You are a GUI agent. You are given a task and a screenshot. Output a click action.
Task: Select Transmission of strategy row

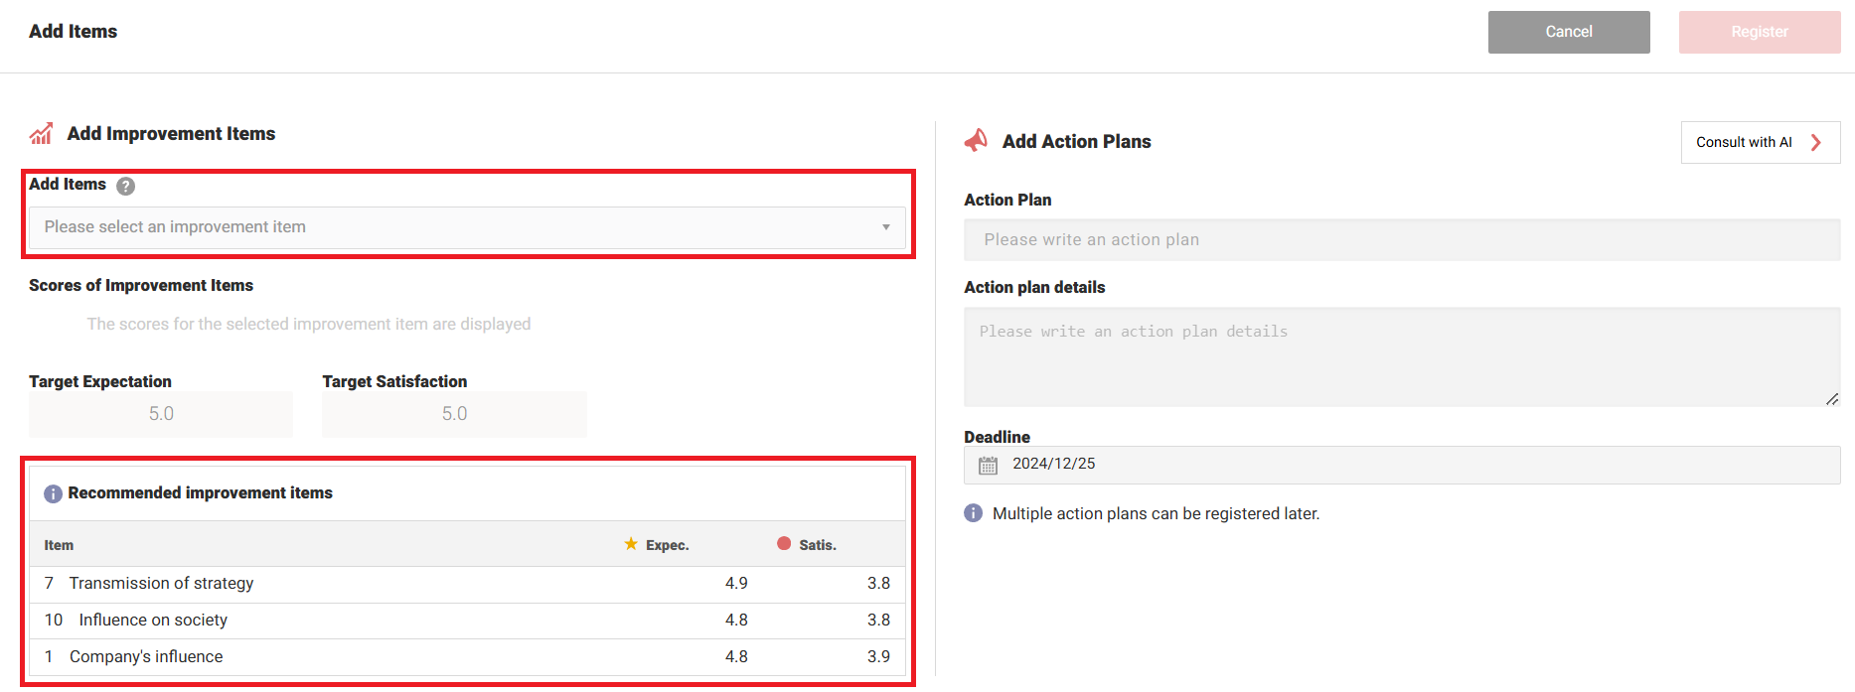(467, 584)
